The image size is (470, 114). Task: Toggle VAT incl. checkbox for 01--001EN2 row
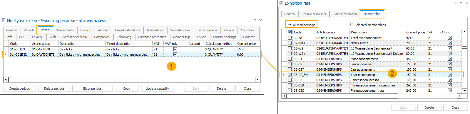175,55
